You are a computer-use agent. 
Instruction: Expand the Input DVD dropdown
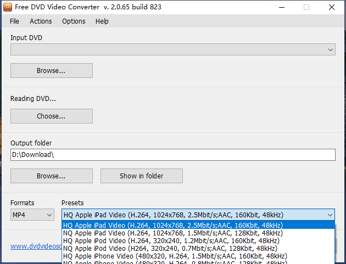point(173,49)
